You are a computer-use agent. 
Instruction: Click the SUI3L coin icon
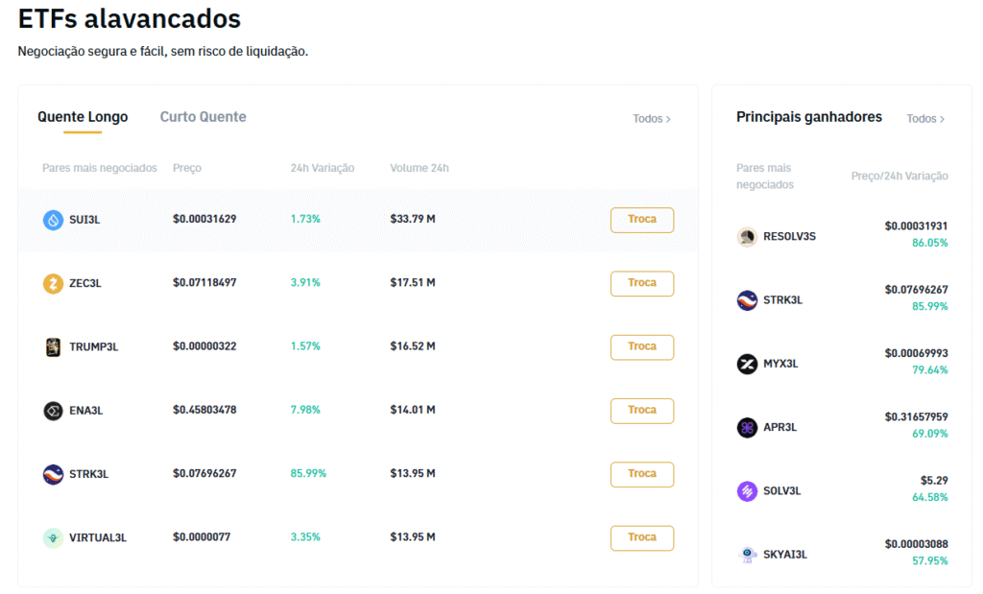click(53, 220)
